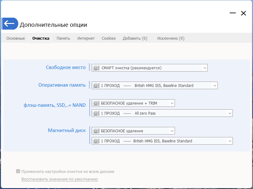Open the Оперативная память pass-method dropdown arrow
The width and height of the screenshot is (253, 189).
point(215,85)
